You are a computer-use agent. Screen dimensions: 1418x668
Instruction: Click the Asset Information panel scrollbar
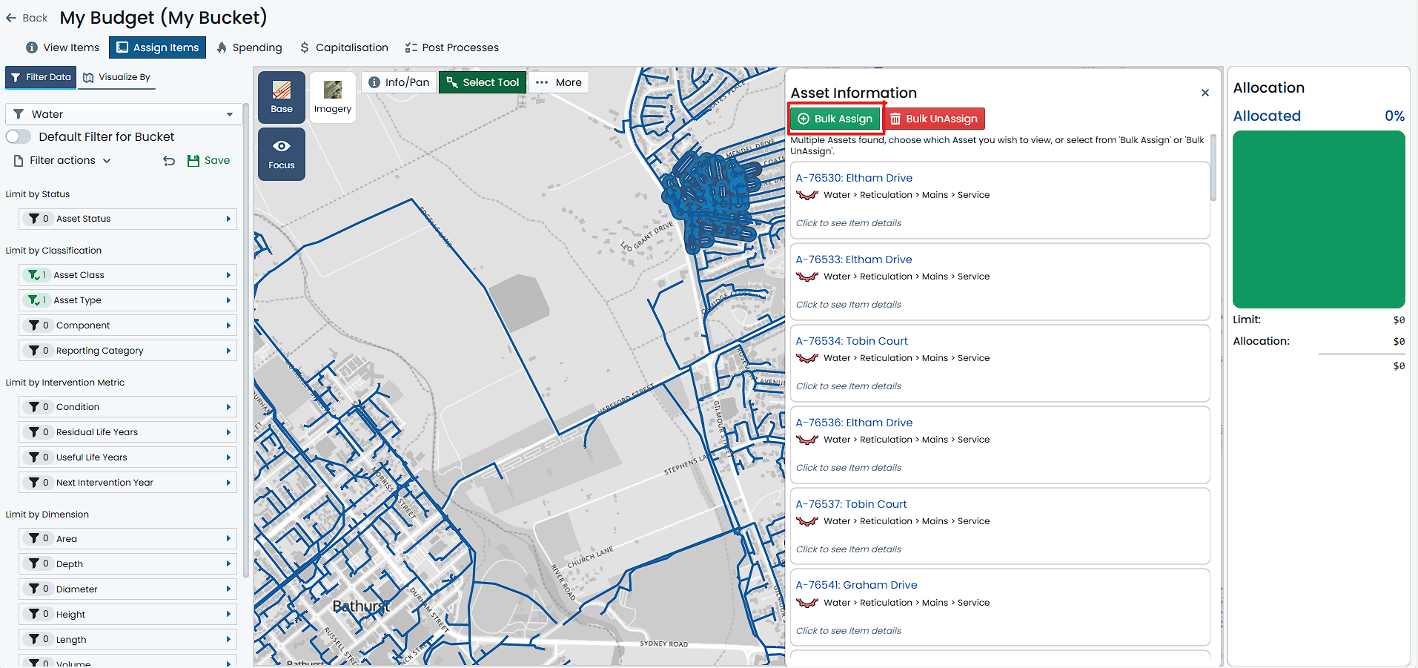point(1213,168)
